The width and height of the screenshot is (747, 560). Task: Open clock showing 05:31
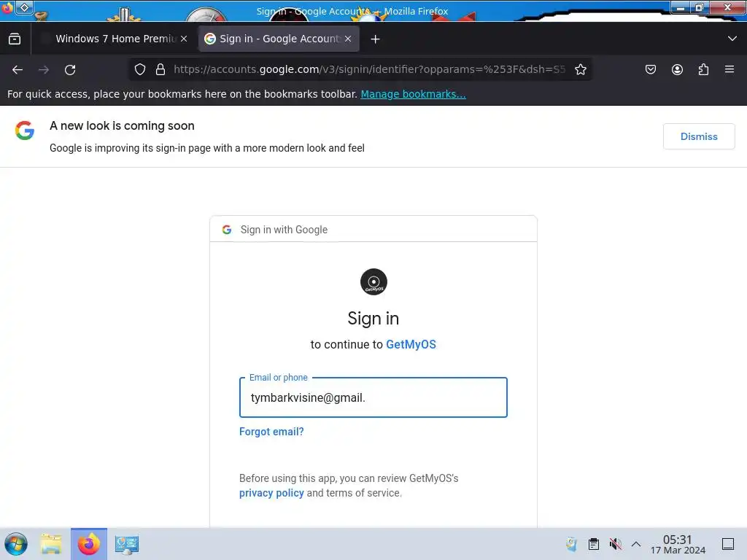click(x=678, y=544)
